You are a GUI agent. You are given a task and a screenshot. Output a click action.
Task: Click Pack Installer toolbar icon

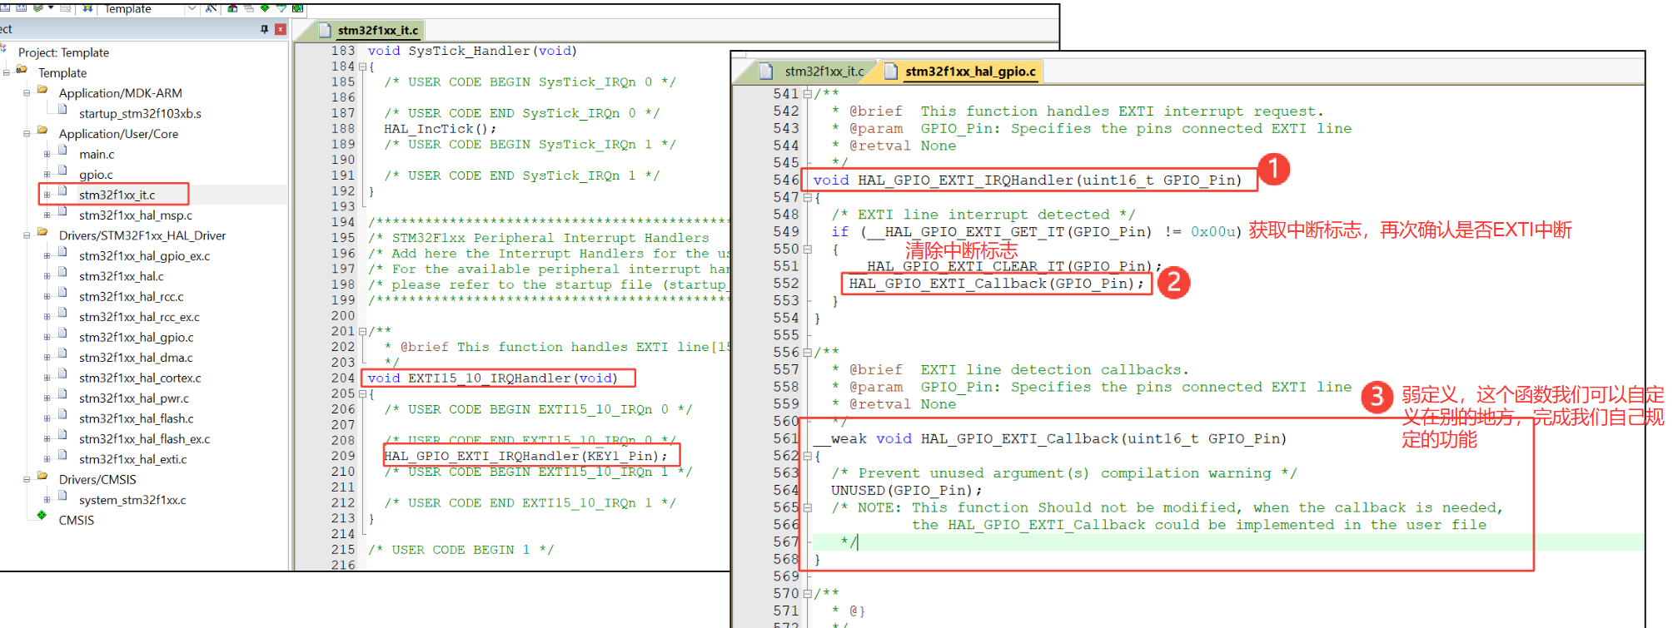click(x=297, y=8)
